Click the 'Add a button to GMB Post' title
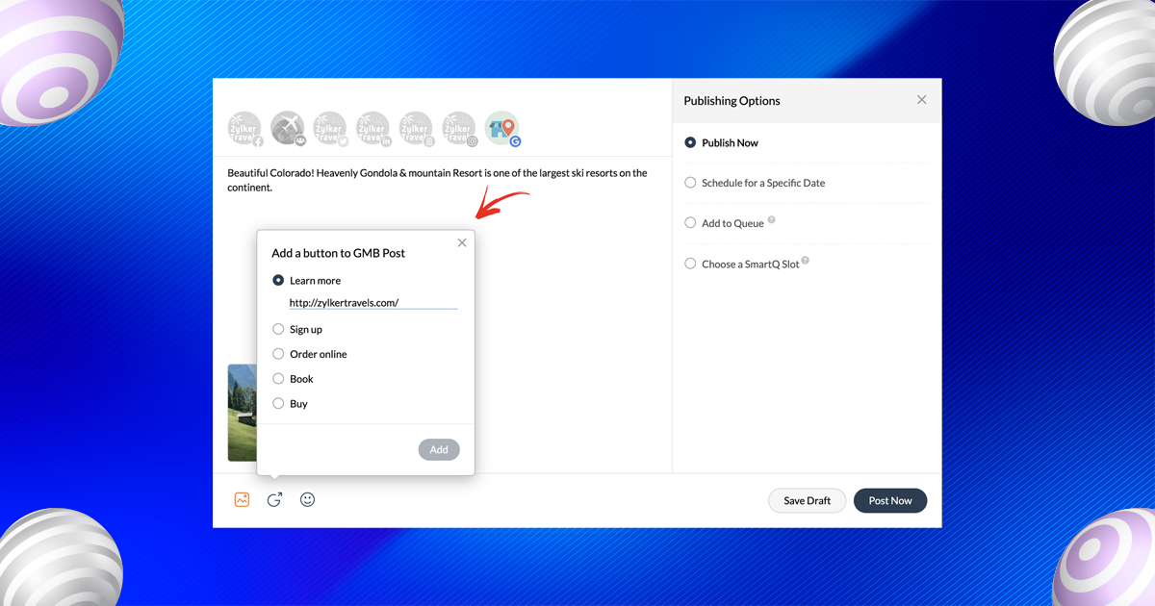This screenshot has width=1155, height=606. coord(339,254)
